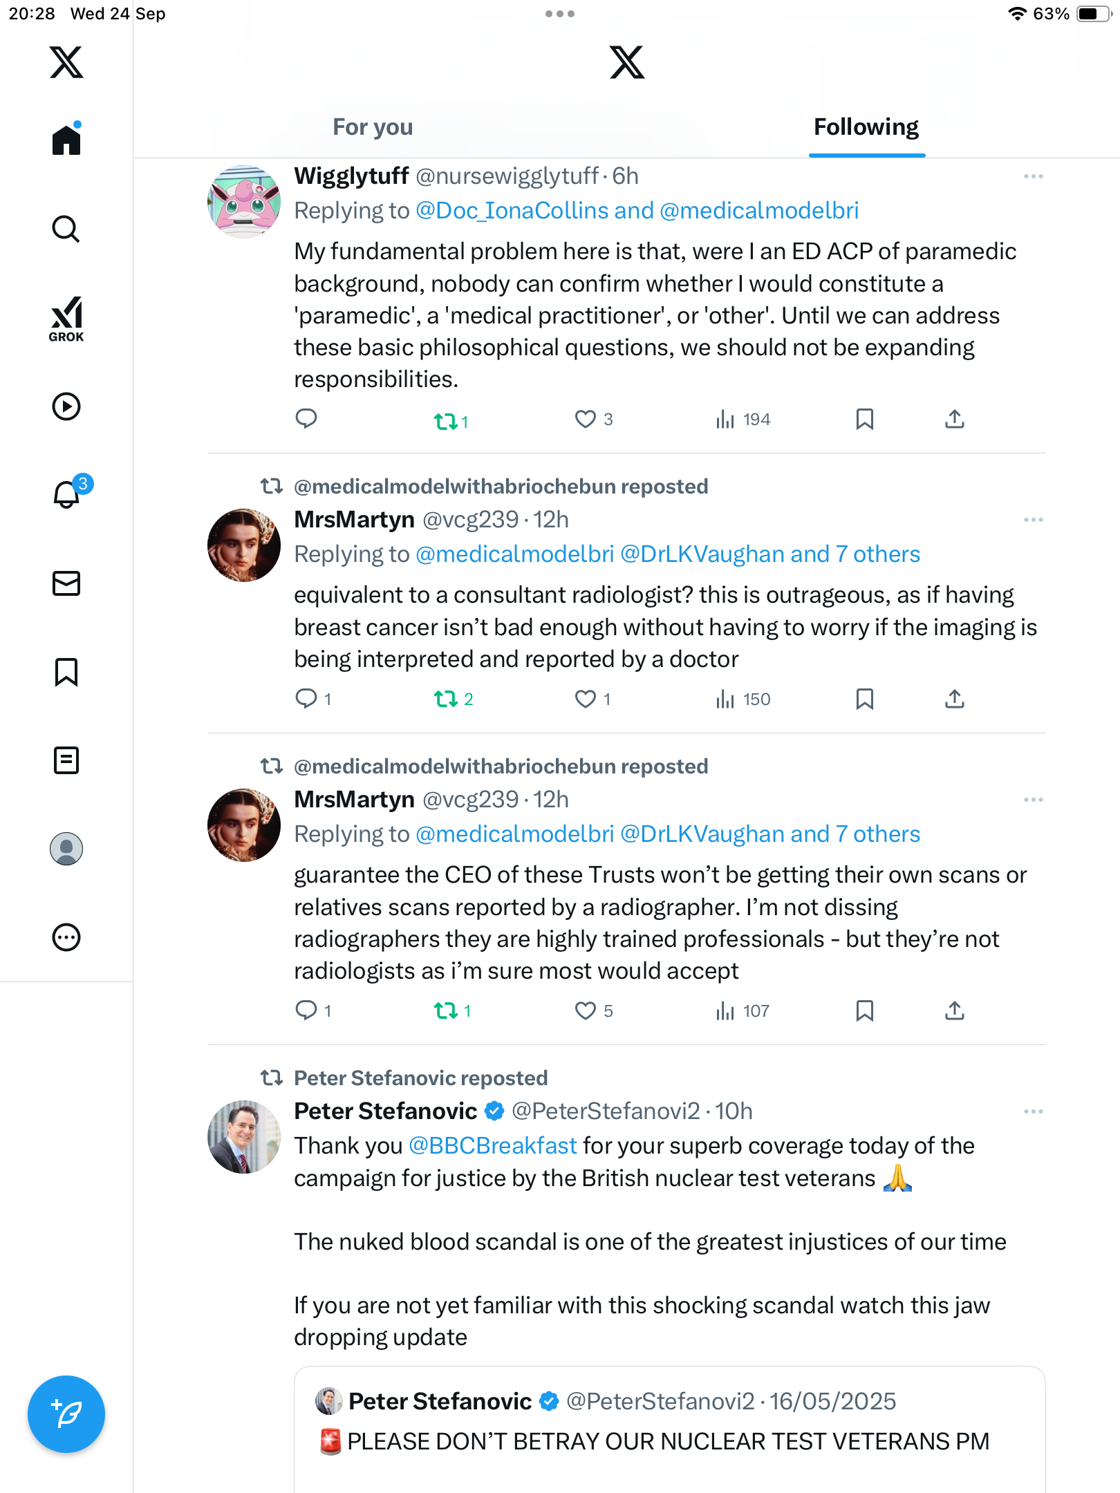Tap the compose new post button
This screenshot has height=1493, width=1120.
click(x=66, y=1414)
